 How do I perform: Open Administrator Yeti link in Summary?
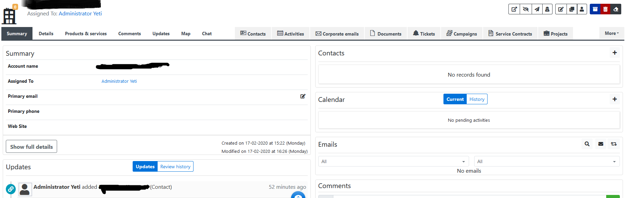[x=119, y=81]
